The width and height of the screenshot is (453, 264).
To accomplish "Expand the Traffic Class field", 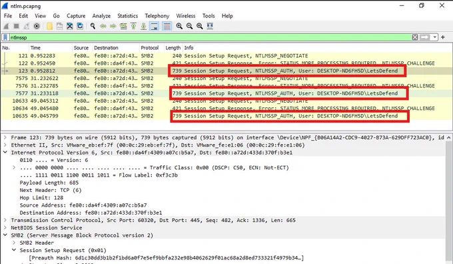I will click(13, 168).
